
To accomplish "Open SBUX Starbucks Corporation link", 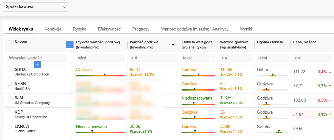I will click(32, 72).
